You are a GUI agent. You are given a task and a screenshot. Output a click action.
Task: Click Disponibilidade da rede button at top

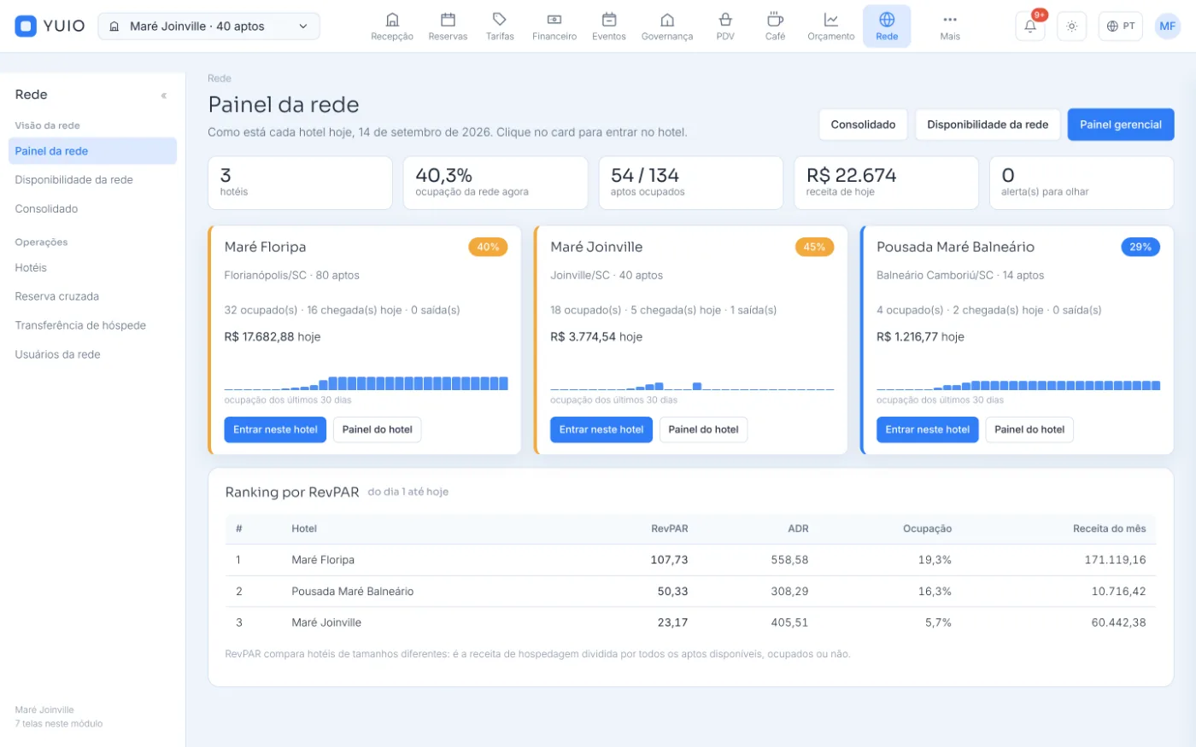(x=988, y=125)
